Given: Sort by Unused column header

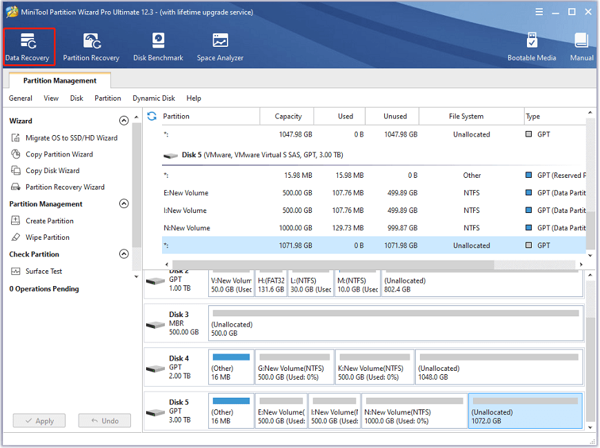Looking at the screenshot, I should click(392, 116).
